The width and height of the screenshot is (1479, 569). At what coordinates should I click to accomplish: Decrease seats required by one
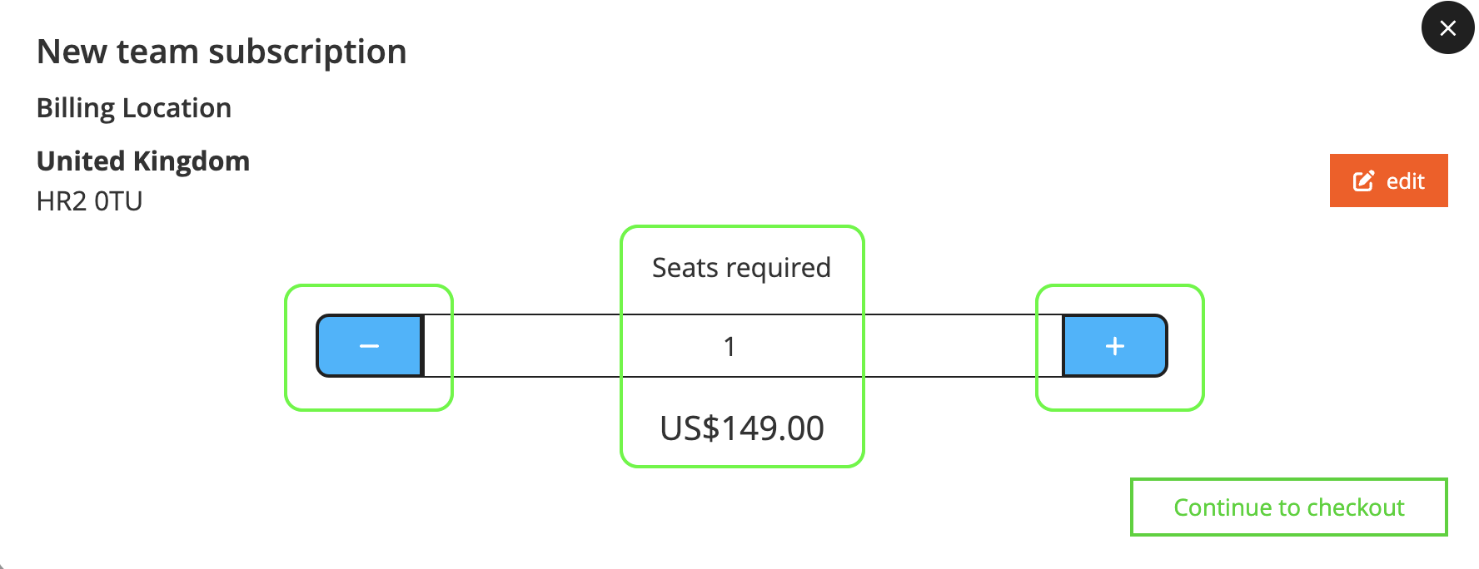coord(370,346)
